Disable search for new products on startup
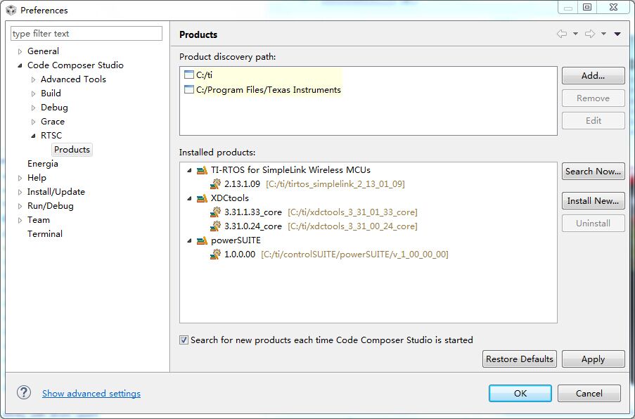The image size is (635, 419). (x=184, y=340)
